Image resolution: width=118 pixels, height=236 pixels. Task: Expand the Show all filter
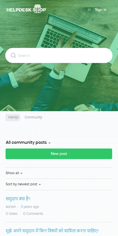tap(14, 173)
